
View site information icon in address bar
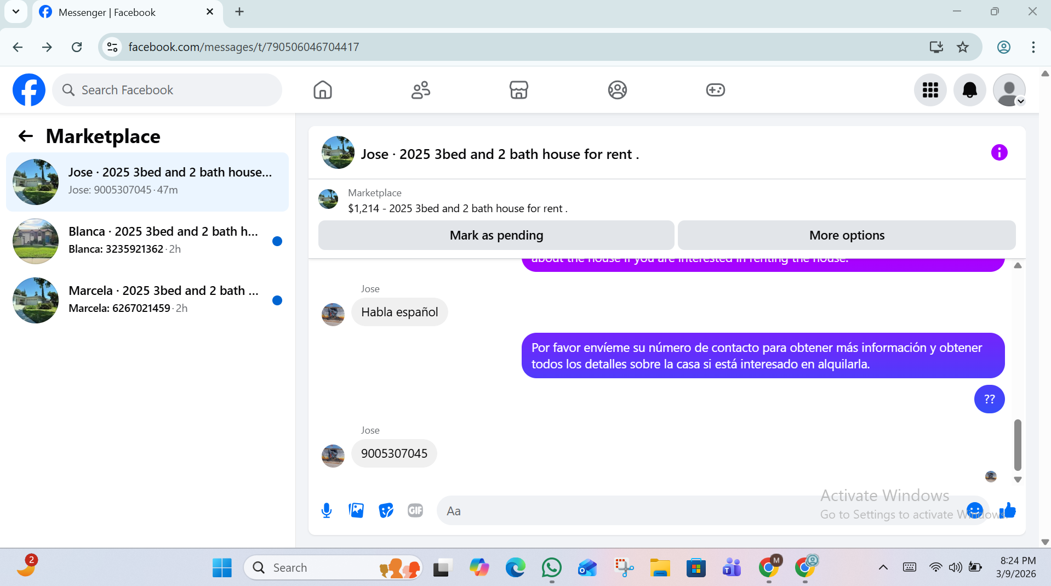click(112, 47)
